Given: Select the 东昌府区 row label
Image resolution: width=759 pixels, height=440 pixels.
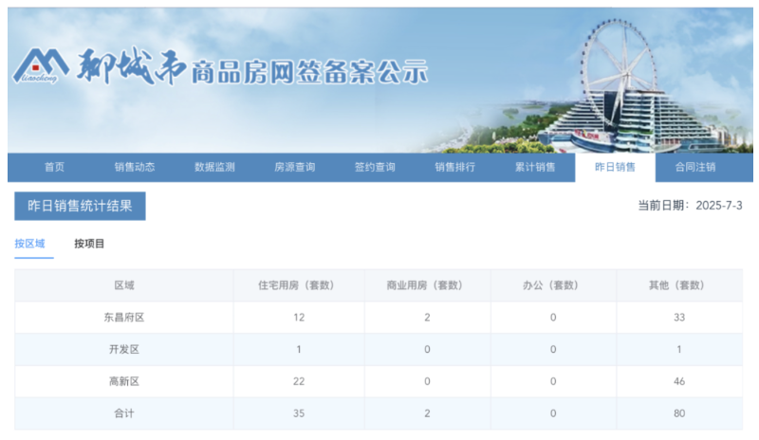Looking at the screenshot, I should [124, 318].
